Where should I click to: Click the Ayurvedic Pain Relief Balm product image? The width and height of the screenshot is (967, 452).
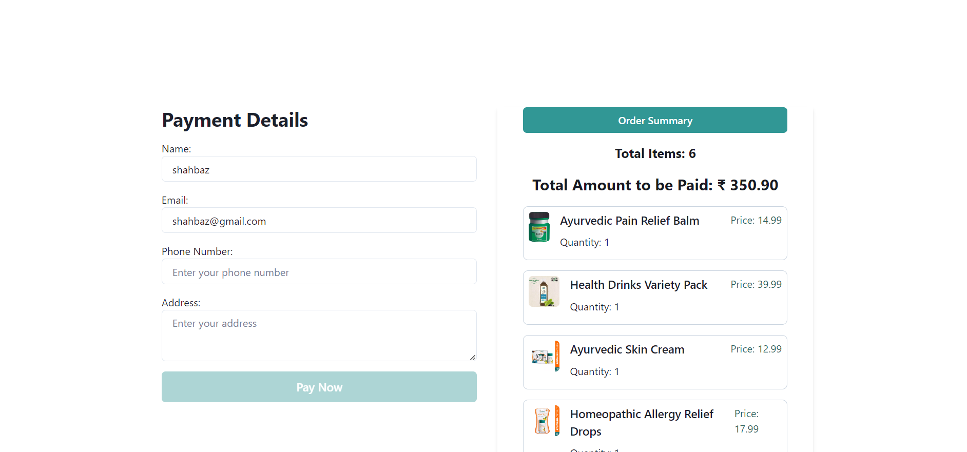pos(539,227)
